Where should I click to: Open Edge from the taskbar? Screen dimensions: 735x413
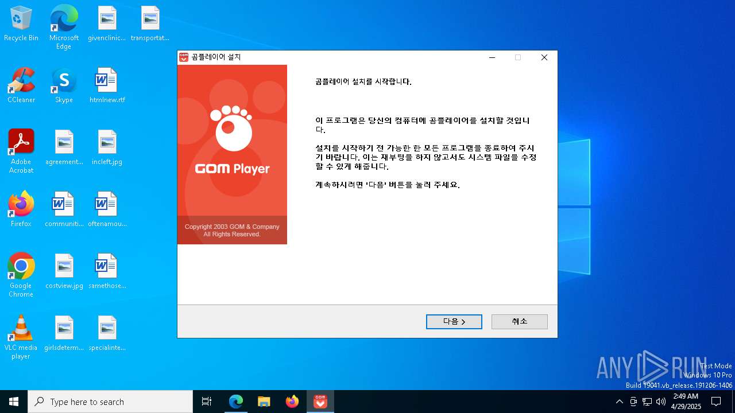click(x=236, y=402)
